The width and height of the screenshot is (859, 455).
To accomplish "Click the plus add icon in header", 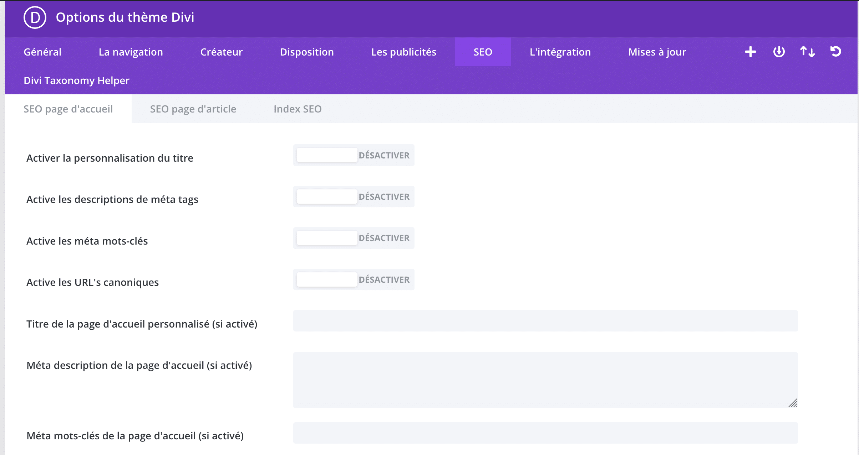I will coord(750,52).
